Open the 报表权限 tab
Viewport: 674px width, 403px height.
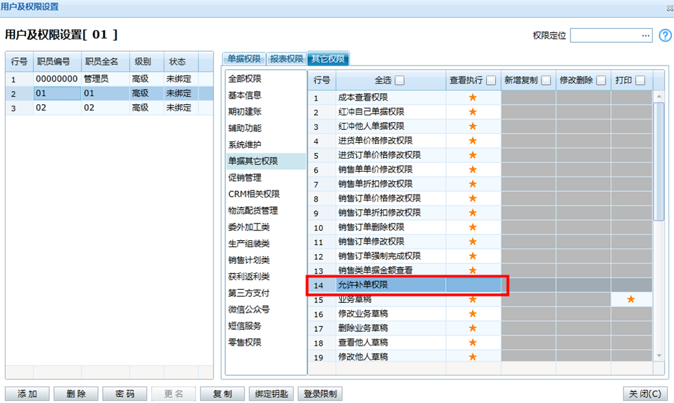point(287,59)
